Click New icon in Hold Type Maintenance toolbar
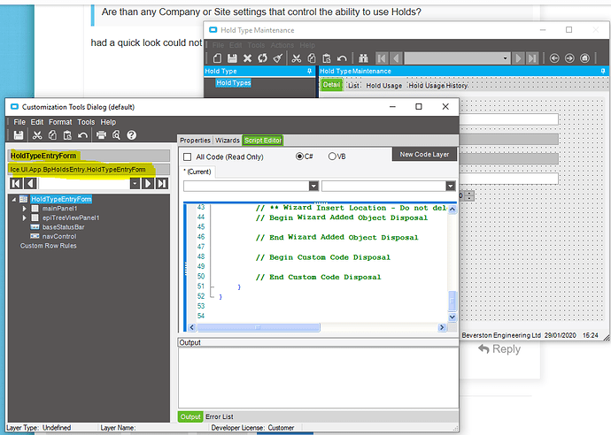The image size is (611, 435). pos(218,58)
